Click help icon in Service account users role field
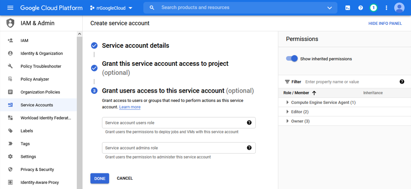411x189 pixels. point(249,122)
